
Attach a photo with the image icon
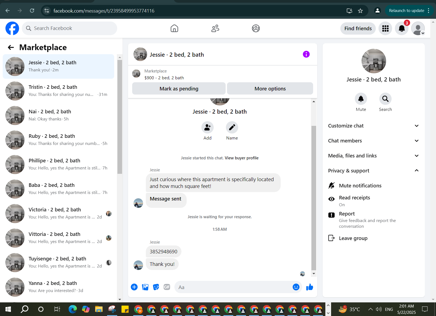(145, 287)
